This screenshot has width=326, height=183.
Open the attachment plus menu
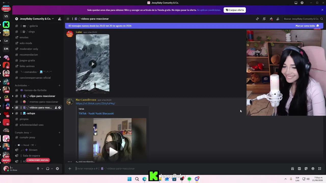[70, 169]
